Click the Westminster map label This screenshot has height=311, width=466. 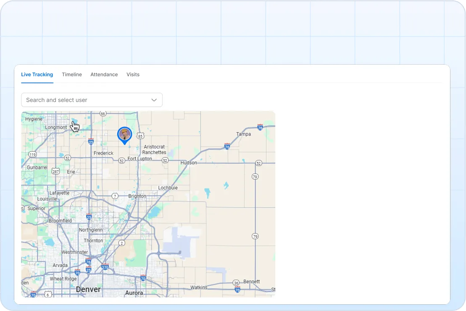[74, 252]
